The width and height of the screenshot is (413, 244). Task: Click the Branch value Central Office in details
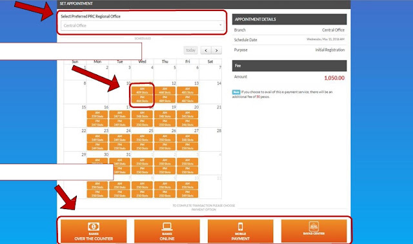[x=333, y=30]
